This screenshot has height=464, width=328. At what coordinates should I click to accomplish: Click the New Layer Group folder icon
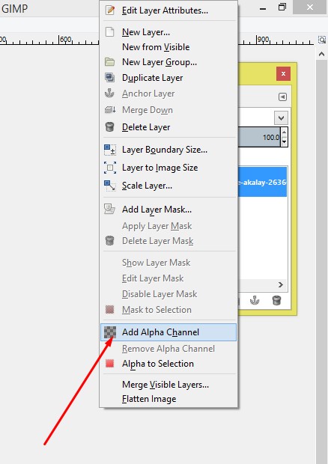(x=110, y=62)
